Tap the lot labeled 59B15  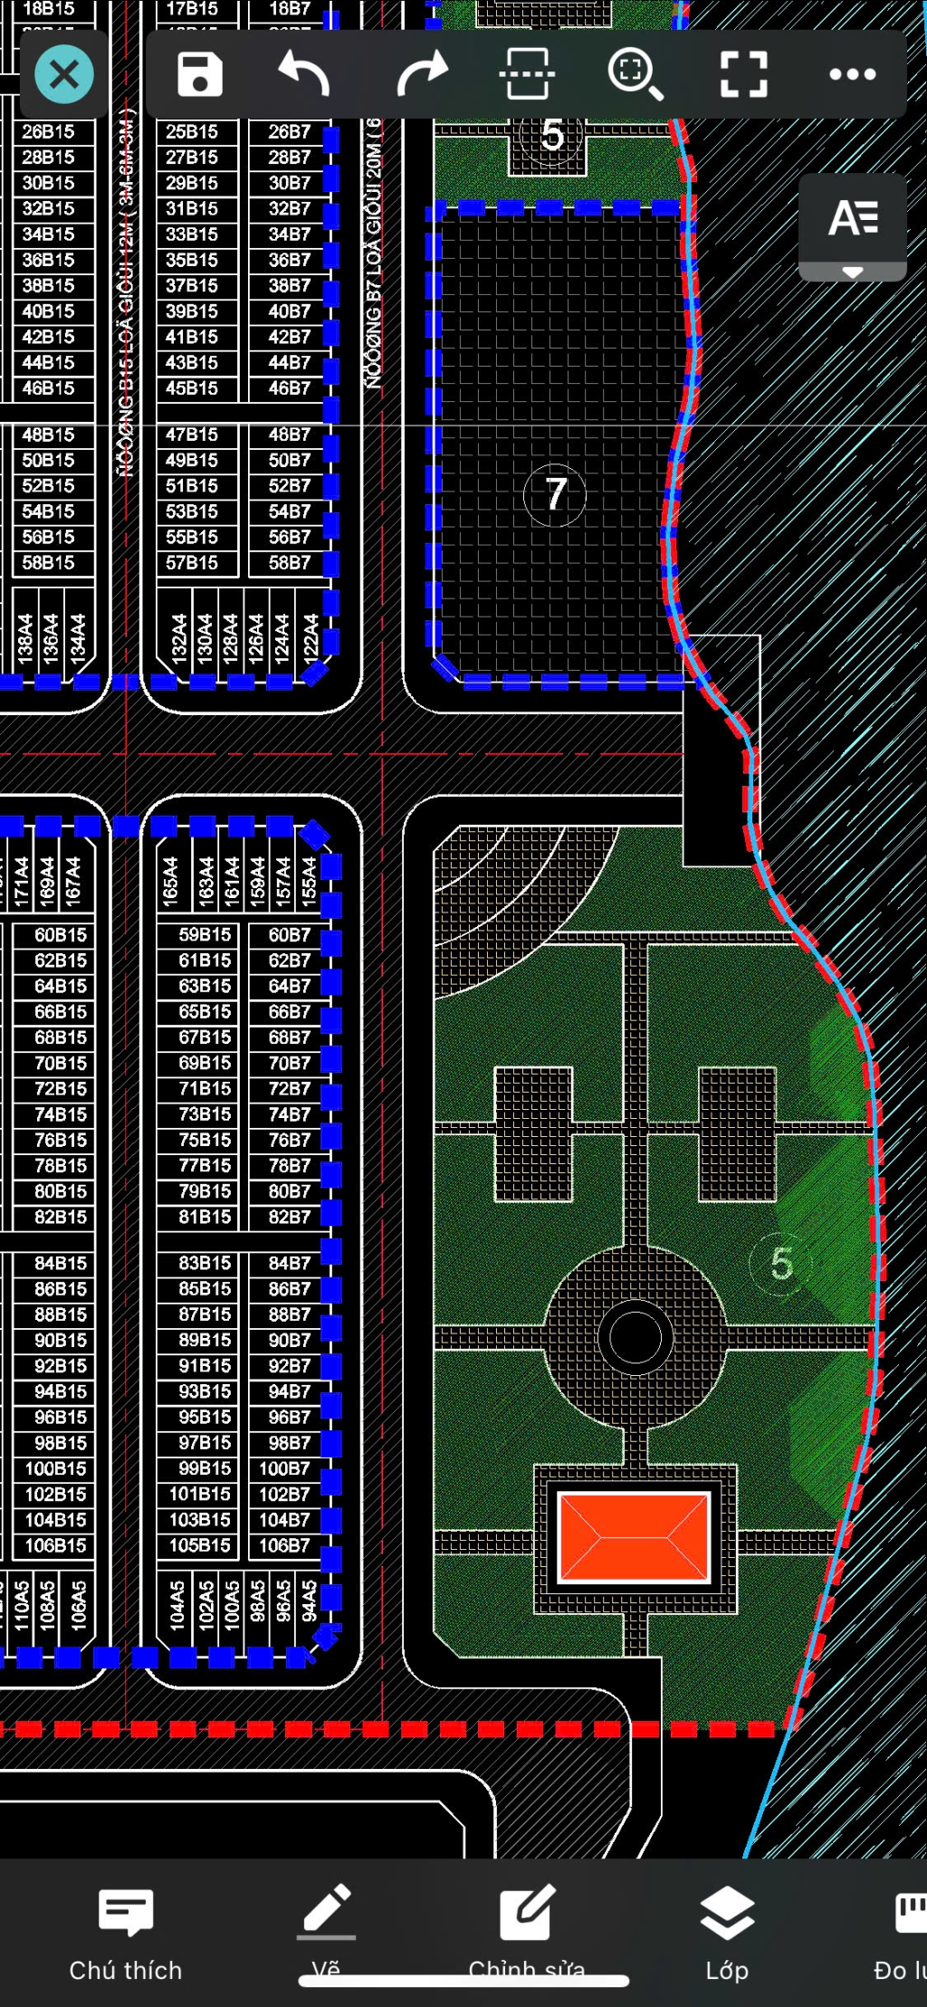coord(205,934)
